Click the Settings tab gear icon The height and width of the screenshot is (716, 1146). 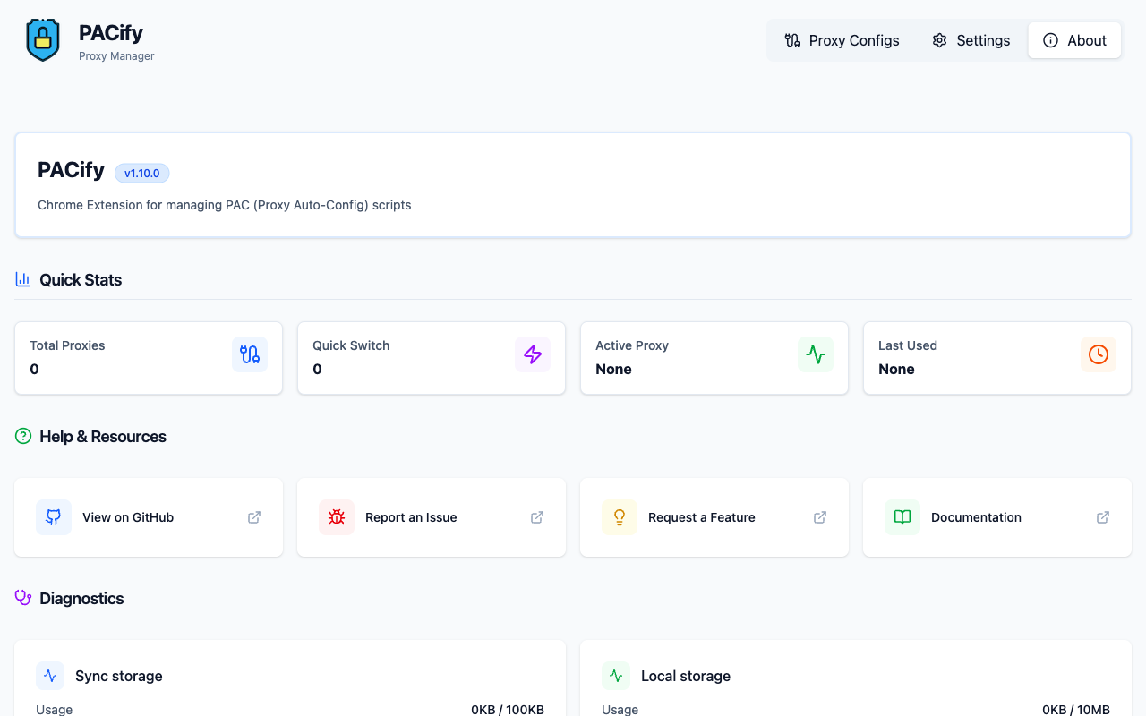click(939, 40)
